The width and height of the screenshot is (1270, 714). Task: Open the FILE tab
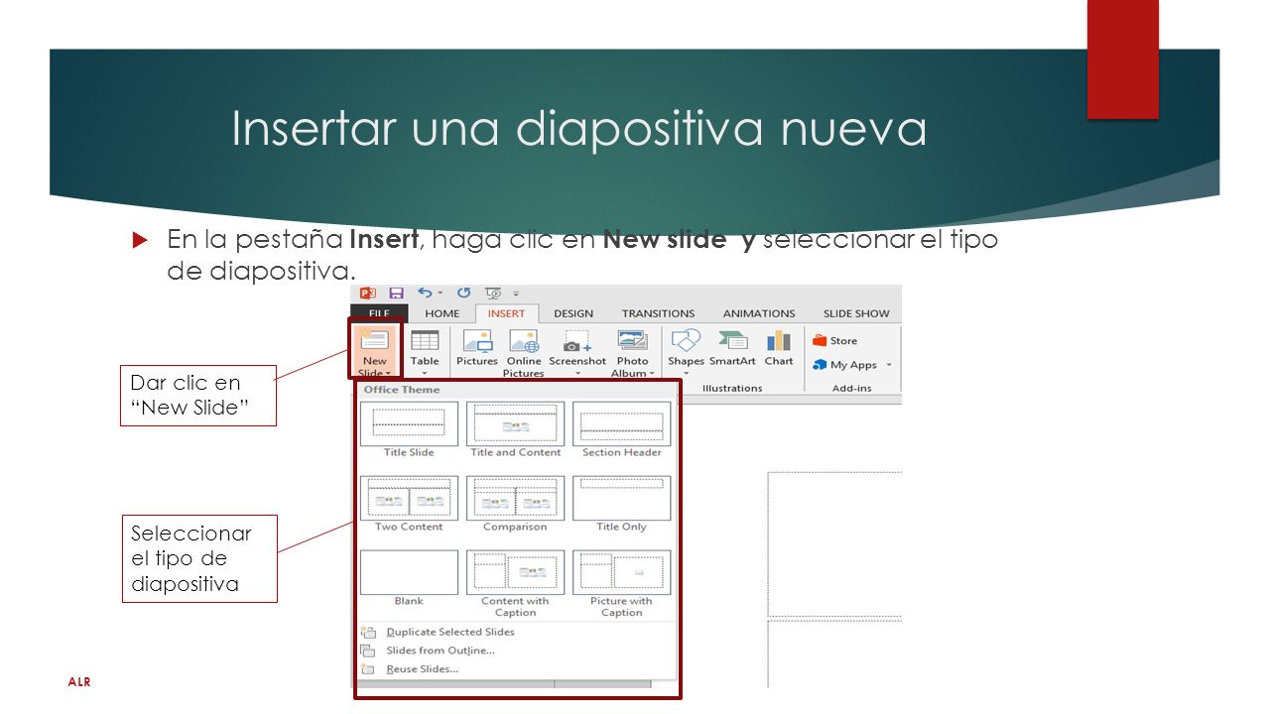tap(378, 313)
